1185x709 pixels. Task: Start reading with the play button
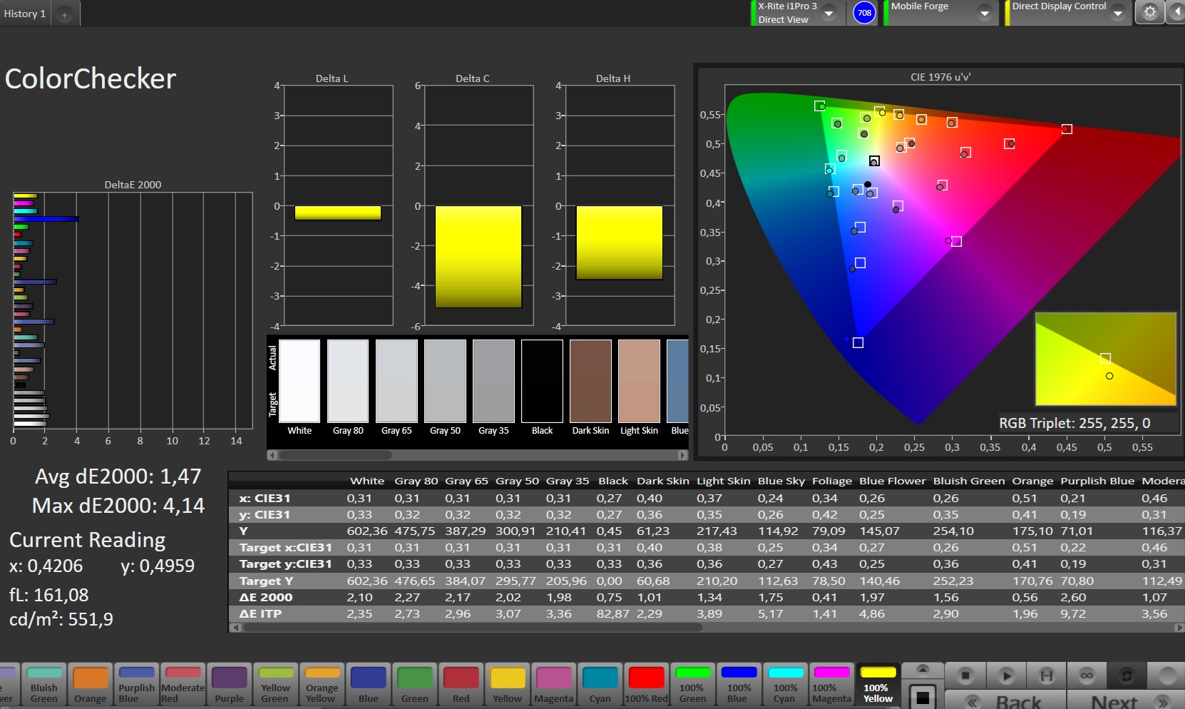click(x=1006, y=675)
